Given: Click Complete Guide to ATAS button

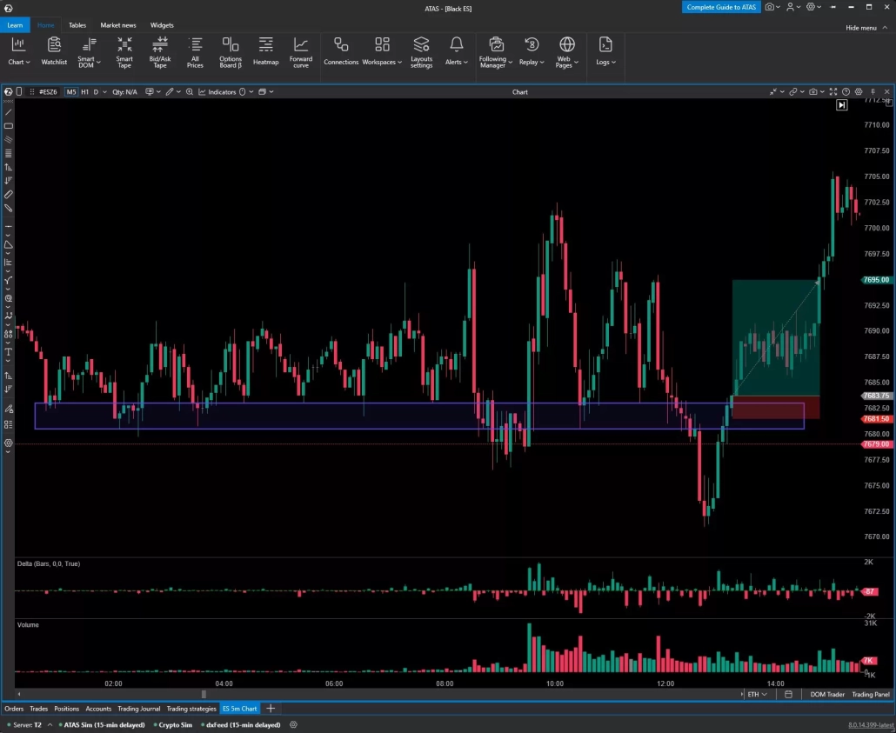Looking at the screenshot, I should click(721, 7).
